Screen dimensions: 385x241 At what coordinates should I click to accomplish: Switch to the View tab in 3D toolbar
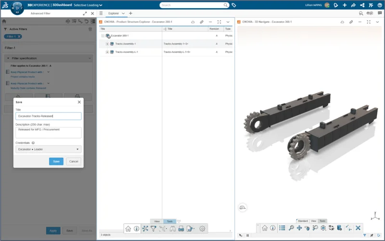click(313, 221)
